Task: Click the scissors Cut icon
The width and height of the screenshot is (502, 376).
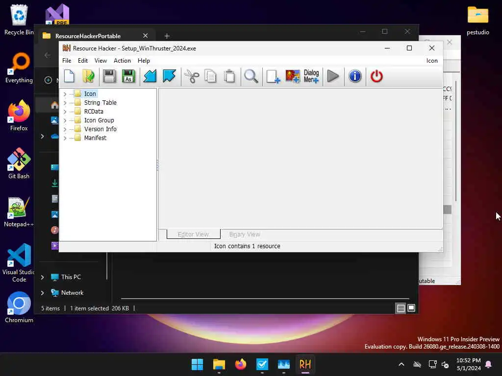Action: [x=192, y=76]
